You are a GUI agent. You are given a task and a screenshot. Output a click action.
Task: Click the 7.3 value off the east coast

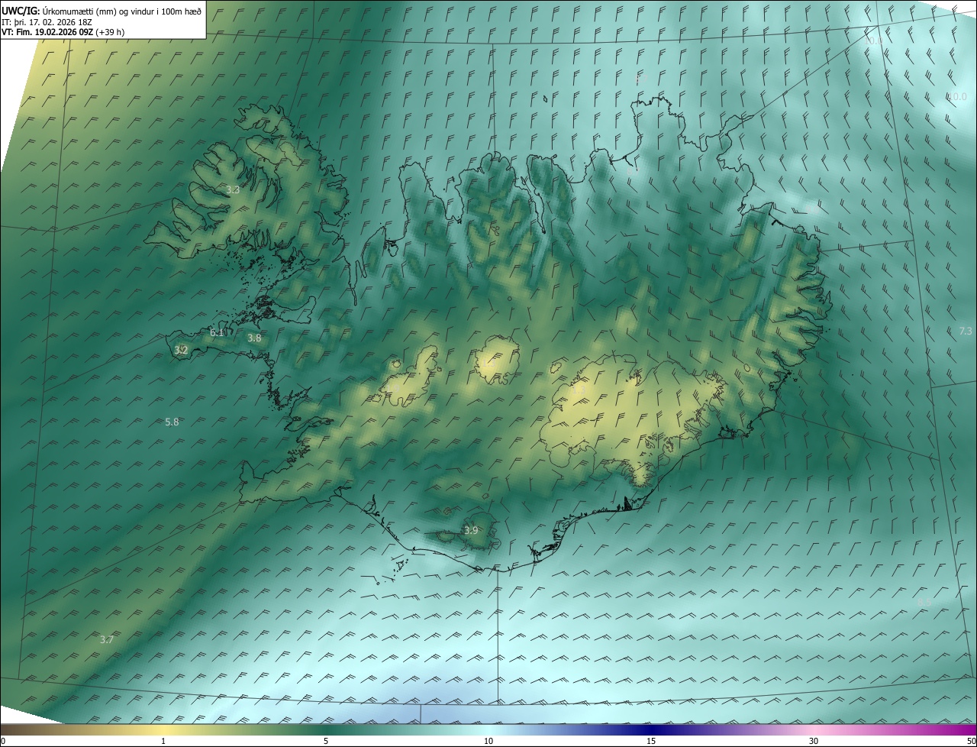(x=965, y=331)
